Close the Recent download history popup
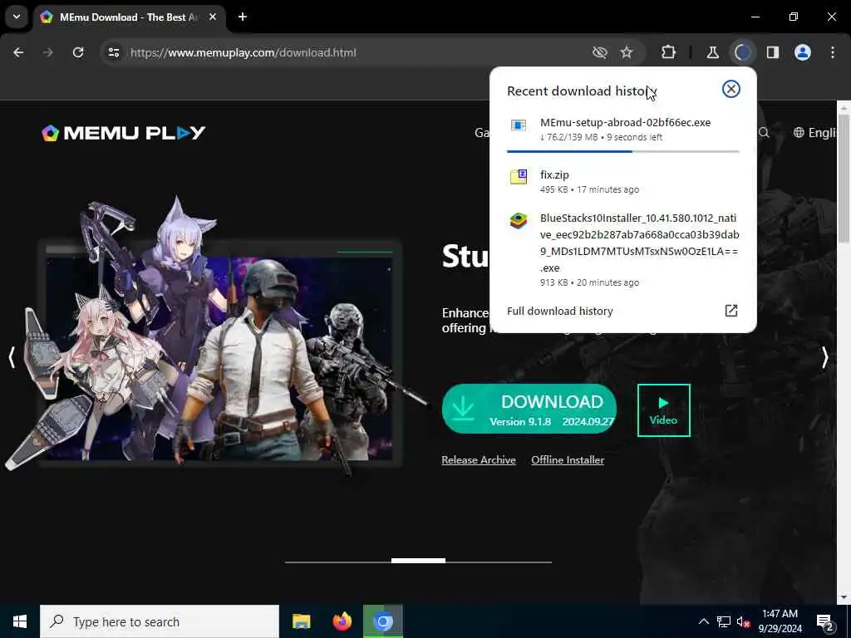Viewport: 851px width, 638px height. pyautogui.click(x=731, y=89)
